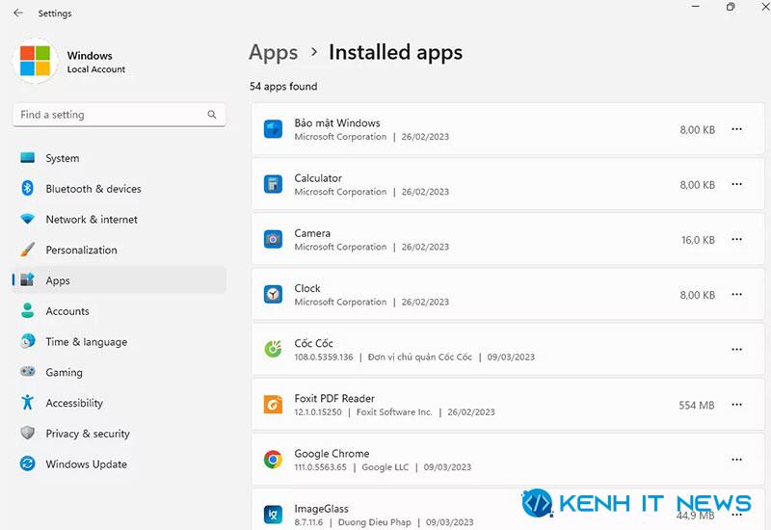Click the Bluetooth icon in sidebar
Screen dimensions: 771x530
click(x=28, y=188)
